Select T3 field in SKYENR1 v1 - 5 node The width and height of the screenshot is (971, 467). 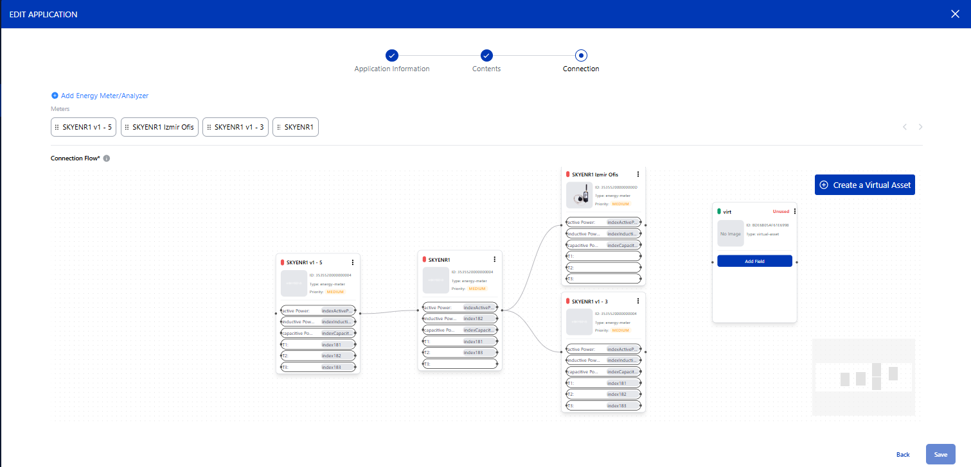[x=317, y=368]
